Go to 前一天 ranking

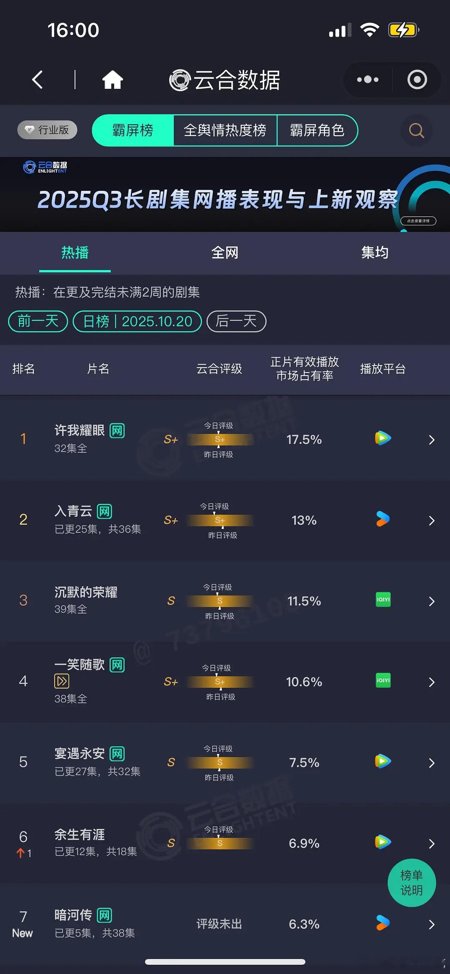point(38,321)
